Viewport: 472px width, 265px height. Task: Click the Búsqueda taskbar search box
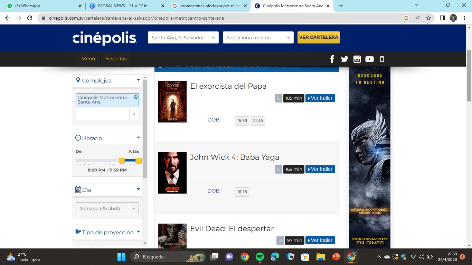[168, 257]
